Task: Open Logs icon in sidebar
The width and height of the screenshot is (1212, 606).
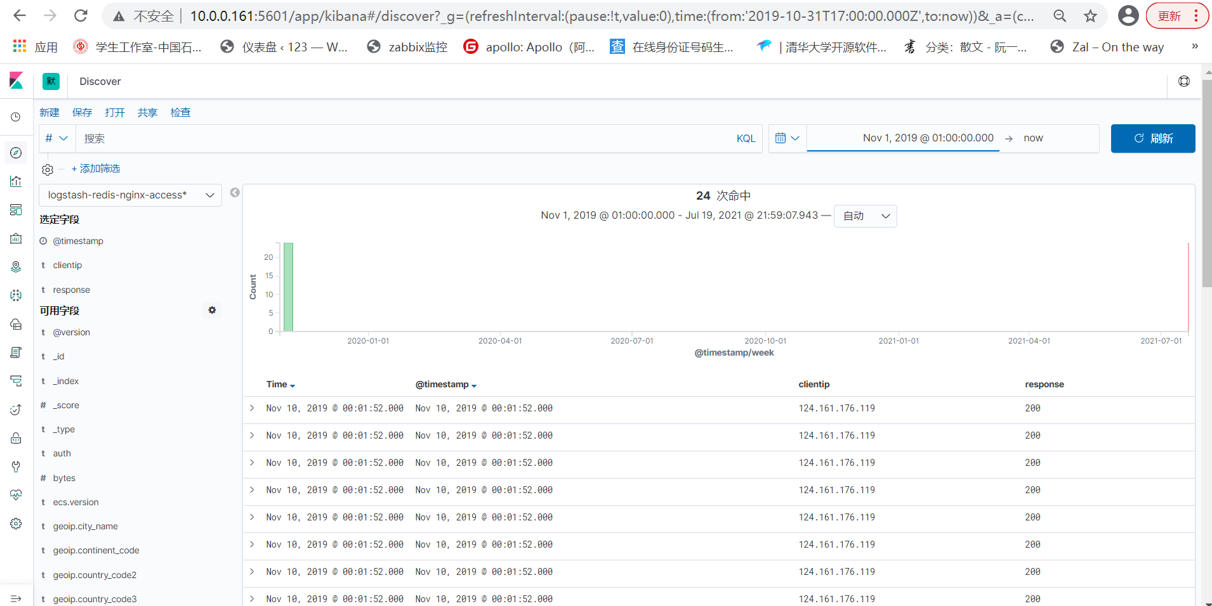Action: click(x=16, y=352)
